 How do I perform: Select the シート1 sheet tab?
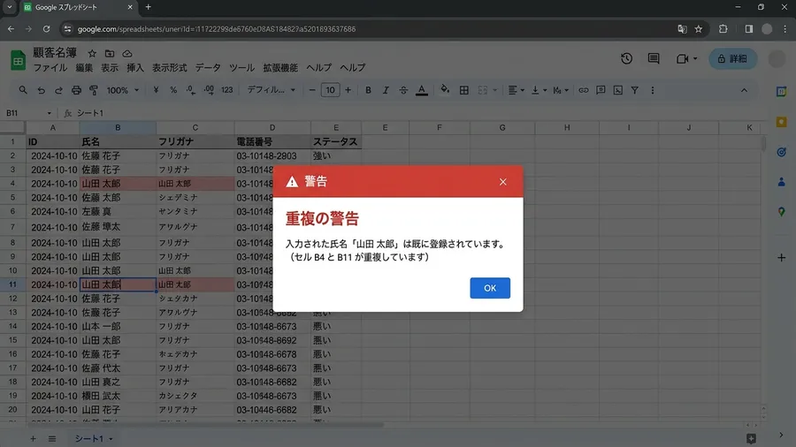tap(94, 438)
